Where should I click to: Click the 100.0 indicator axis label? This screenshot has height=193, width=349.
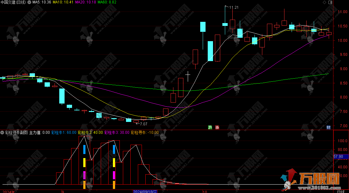[x=342, y=141]
